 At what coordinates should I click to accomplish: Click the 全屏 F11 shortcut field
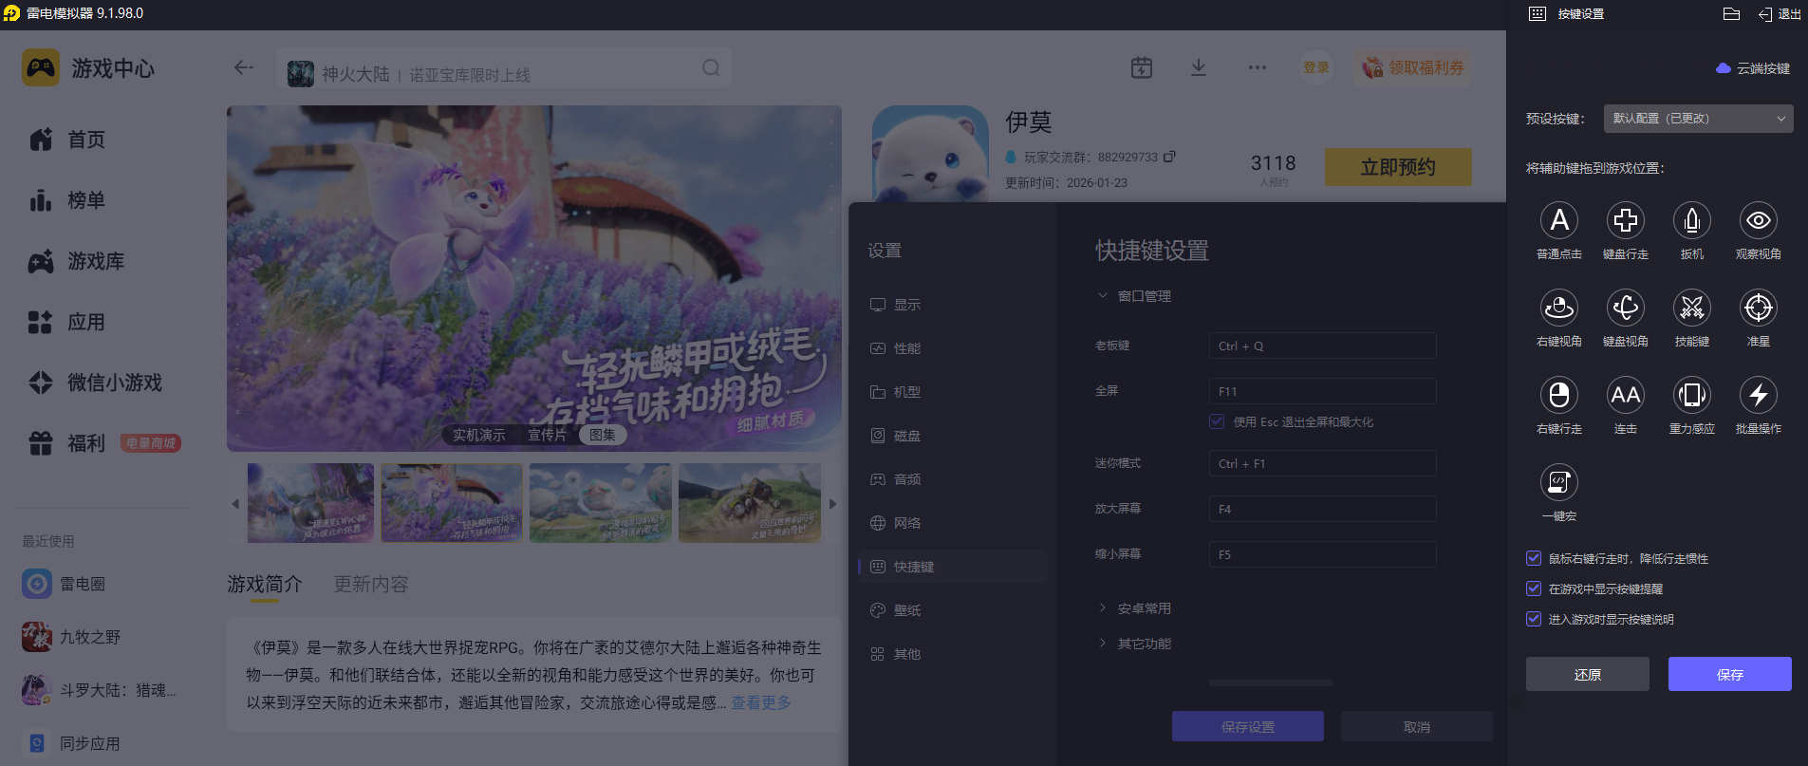[1322, 391]
